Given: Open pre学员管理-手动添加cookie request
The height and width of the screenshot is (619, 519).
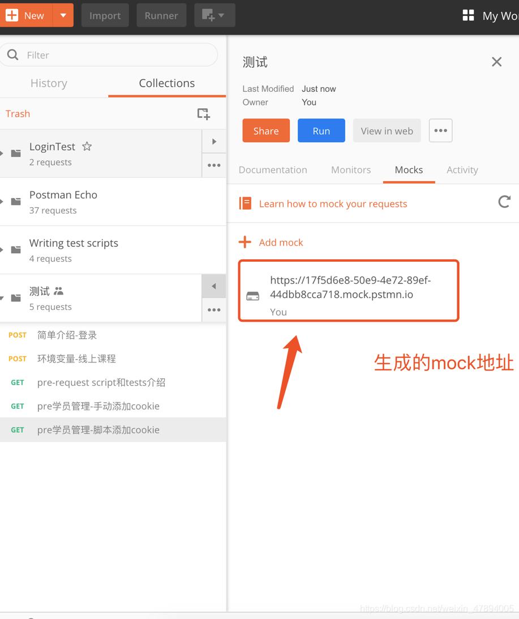Looking at the screenshot, I should [113, 406].
